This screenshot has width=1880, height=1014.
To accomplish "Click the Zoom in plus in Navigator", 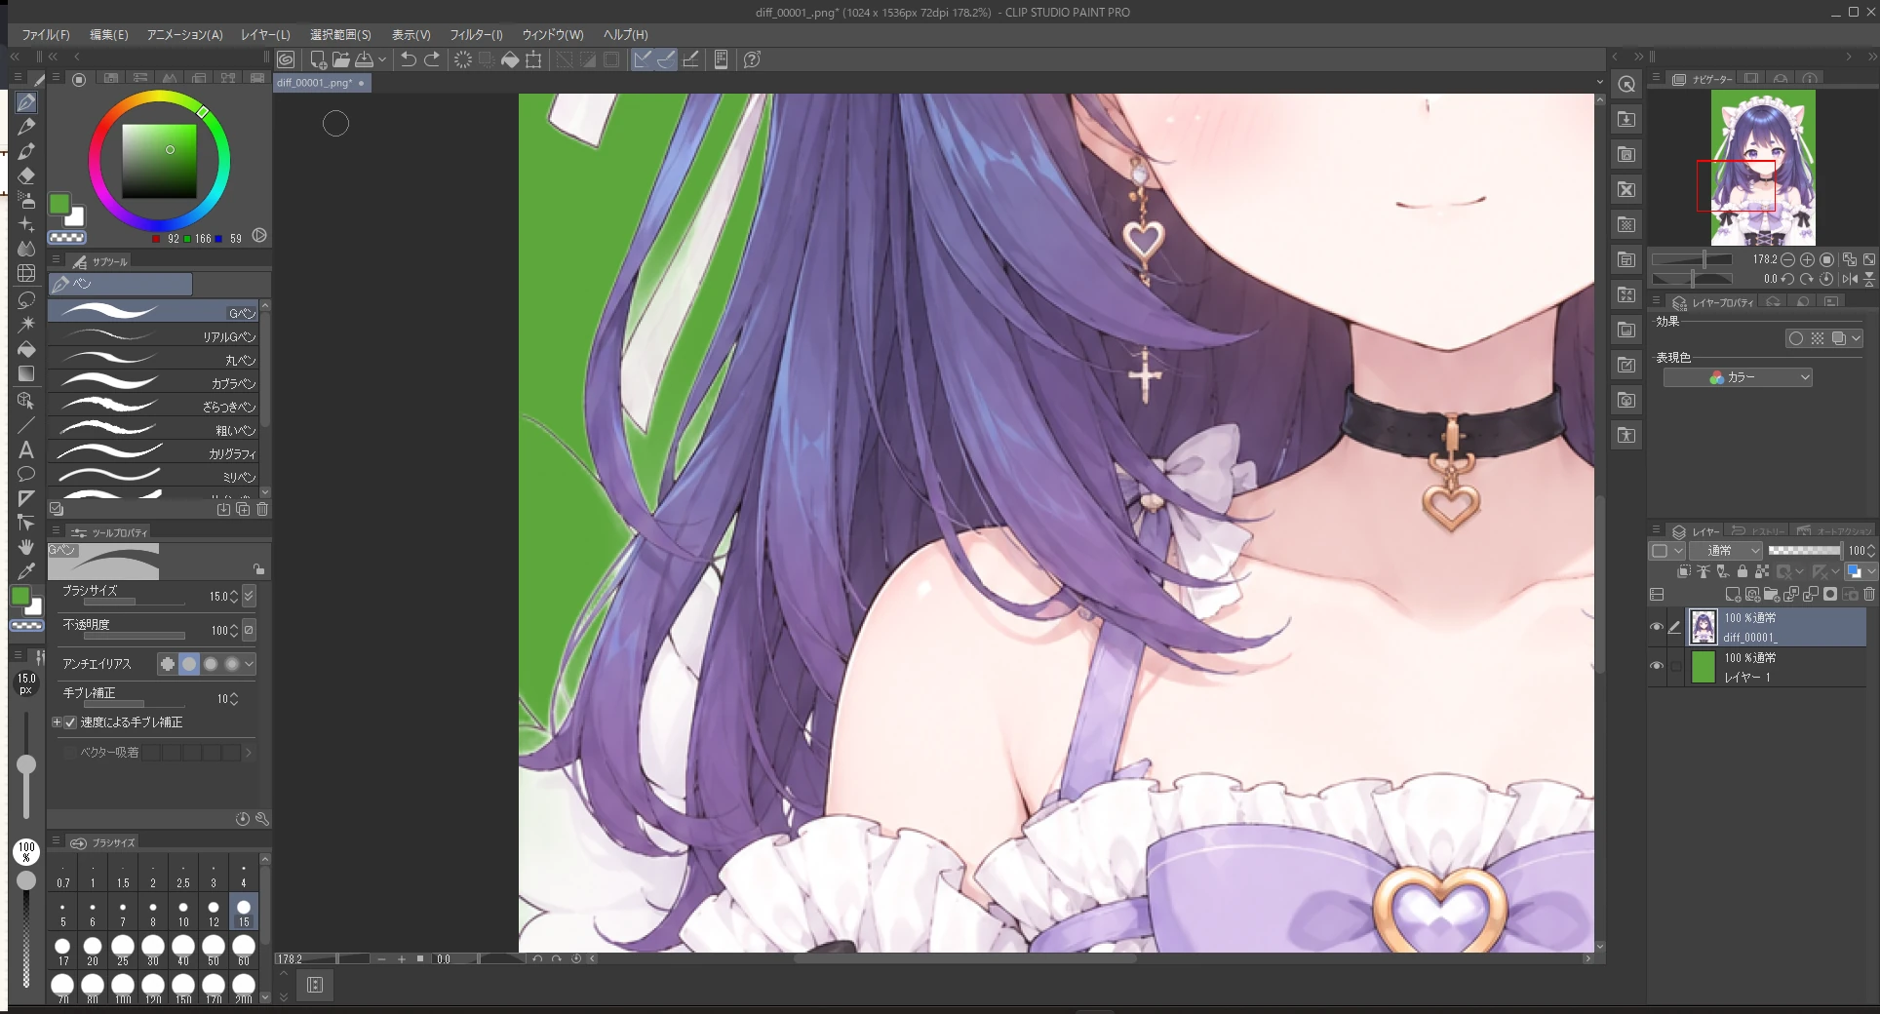I will (x=1807, y=259).
